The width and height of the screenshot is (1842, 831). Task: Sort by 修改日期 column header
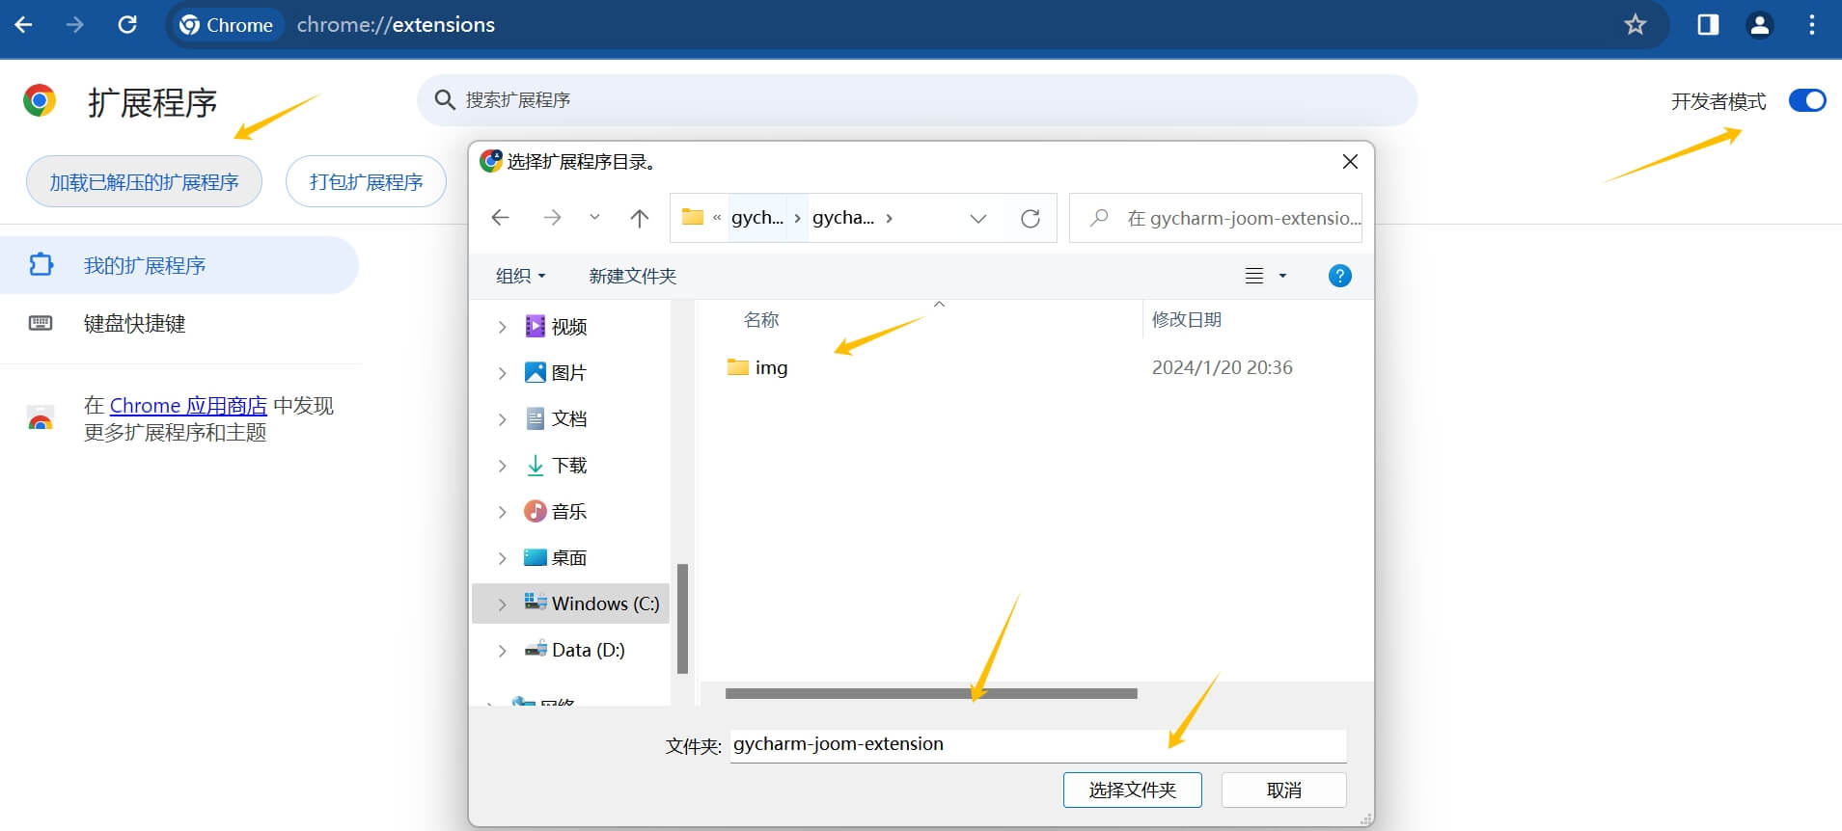pyautogui.click(x=1186, y=319)
